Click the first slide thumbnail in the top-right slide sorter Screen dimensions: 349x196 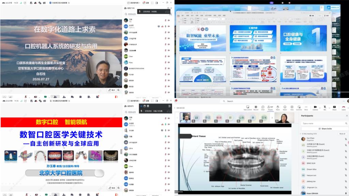click(x=202, y=38)
